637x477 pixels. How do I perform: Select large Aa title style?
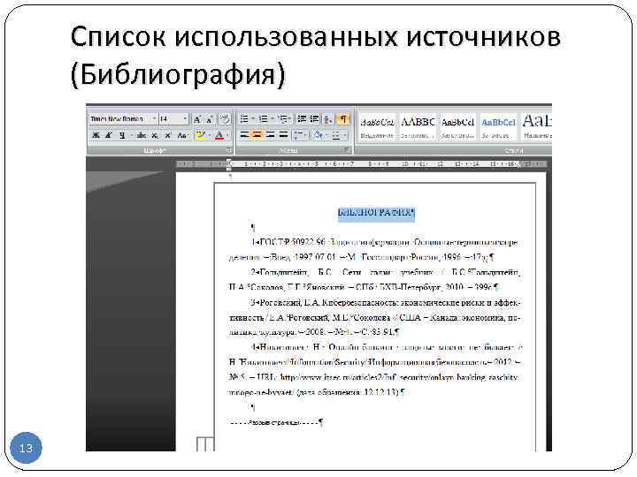click(x=536, y=126)
